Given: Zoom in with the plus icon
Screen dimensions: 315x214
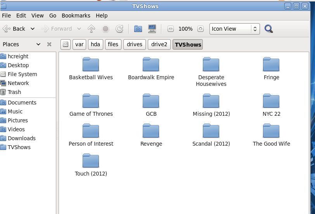Looking at the screenshot, I should point(200,29).
